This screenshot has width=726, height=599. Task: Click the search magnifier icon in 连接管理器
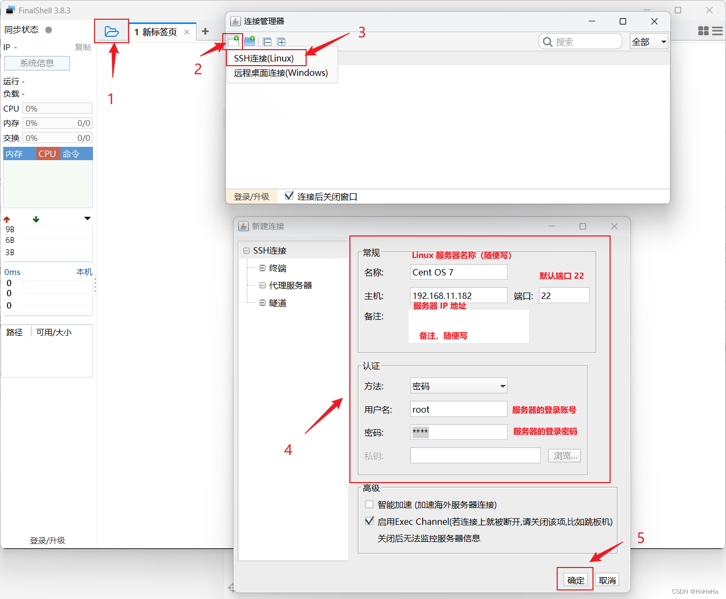[548, 42]
